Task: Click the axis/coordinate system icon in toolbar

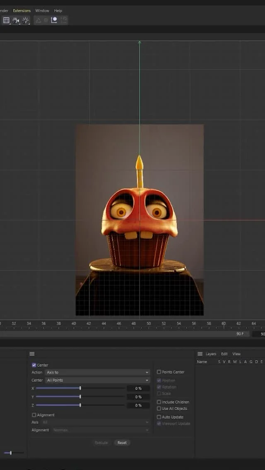Action: (54, 20)
